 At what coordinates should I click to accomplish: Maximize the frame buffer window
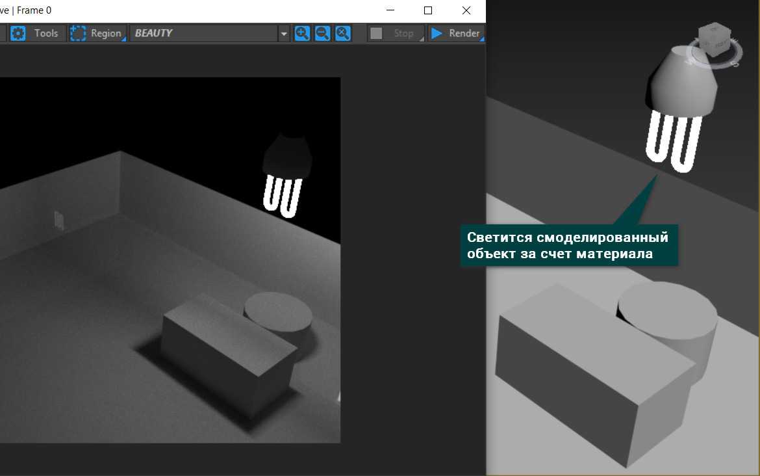428,10
